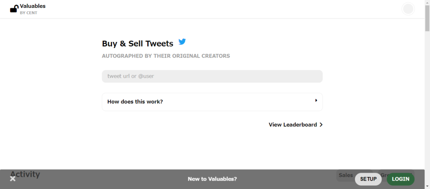430x189 pixels.
Task: Click the Activity section heading
Action: [x=25, y=174]
